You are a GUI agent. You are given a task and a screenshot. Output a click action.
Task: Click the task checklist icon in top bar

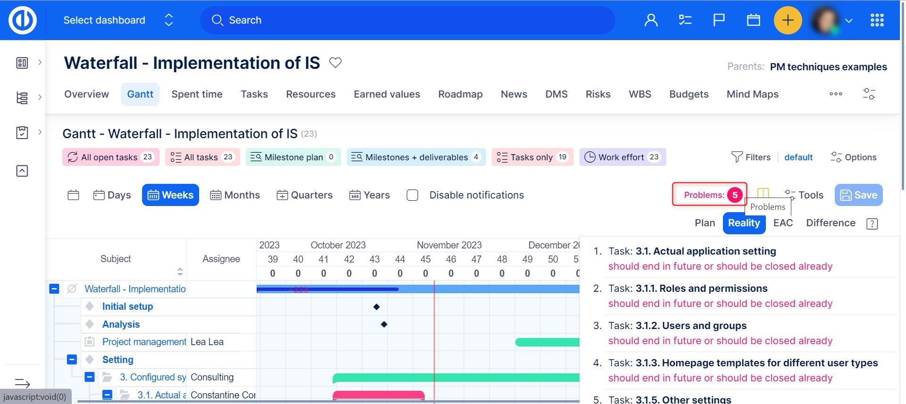coord(685,20)
